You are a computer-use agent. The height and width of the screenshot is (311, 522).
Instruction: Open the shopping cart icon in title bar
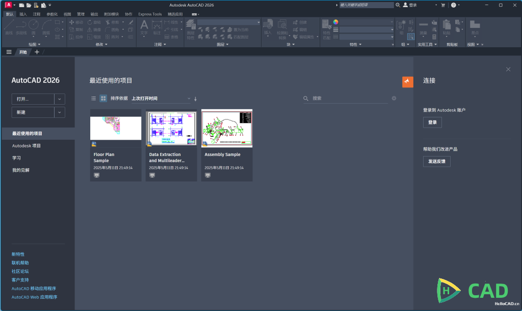click(442, 5)
